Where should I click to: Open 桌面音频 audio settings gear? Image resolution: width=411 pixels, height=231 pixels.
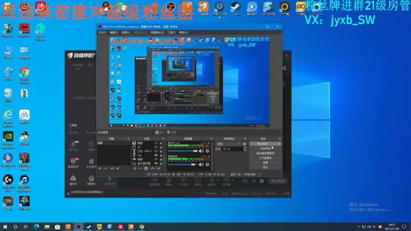coord(208,164)
